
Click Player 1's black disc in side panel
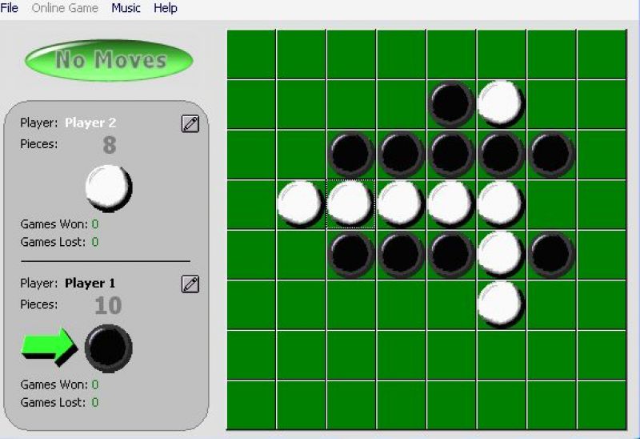point(109,348)
